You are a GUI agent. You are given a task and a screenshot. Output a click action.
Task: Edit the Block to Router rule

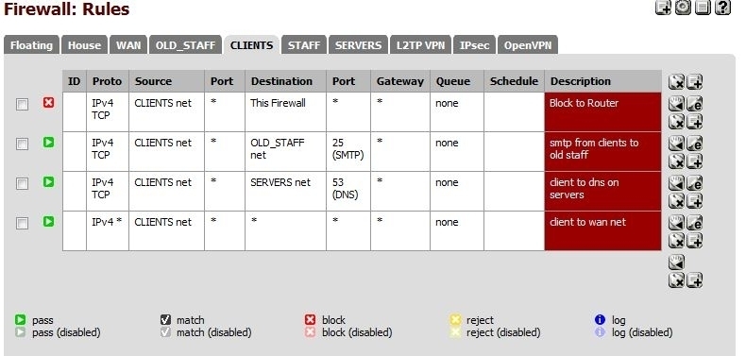coord(695,103)
